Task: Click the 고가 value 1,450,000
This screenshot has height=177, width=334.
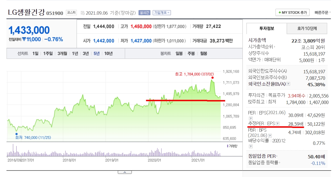Action: pyautogui.click(x=141, y=26)
